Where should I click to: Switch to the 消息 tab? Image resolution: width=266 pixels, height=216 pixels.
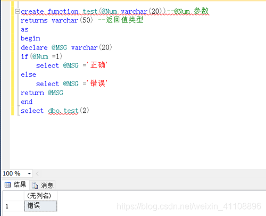tap(43, 185)
